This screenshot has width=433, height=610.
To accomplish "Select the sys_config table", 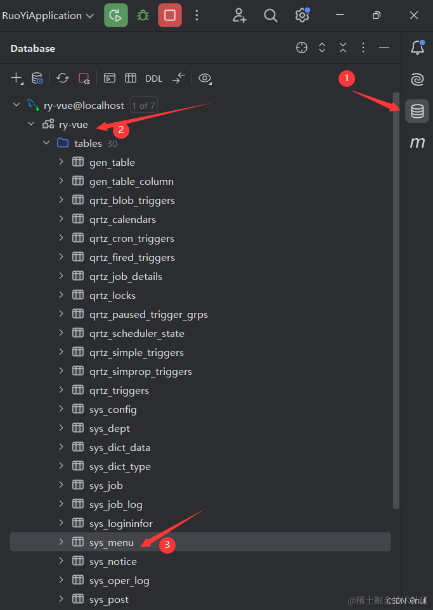I will coord(113,409).
